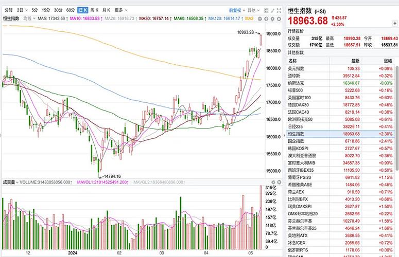Open the 前复权 adjustment dropdown

[237, 10]
